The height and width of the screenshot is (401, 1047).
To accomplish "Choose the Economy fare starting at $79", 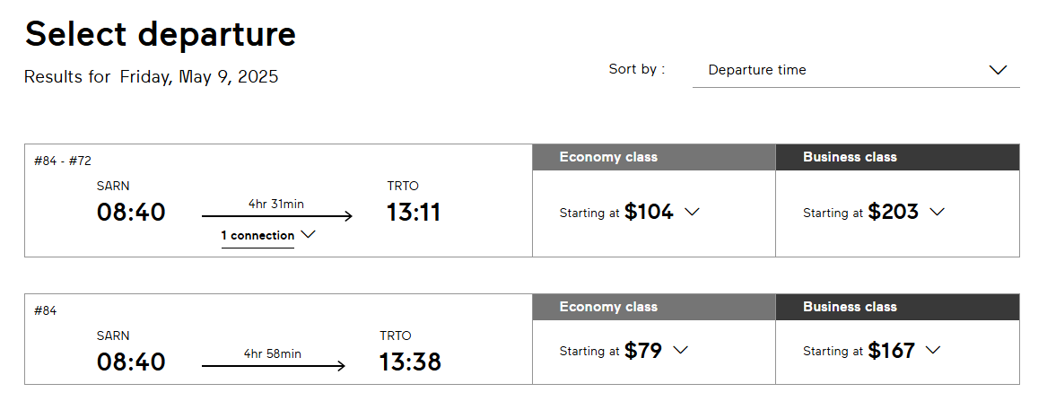I will [x=642, y=351].
